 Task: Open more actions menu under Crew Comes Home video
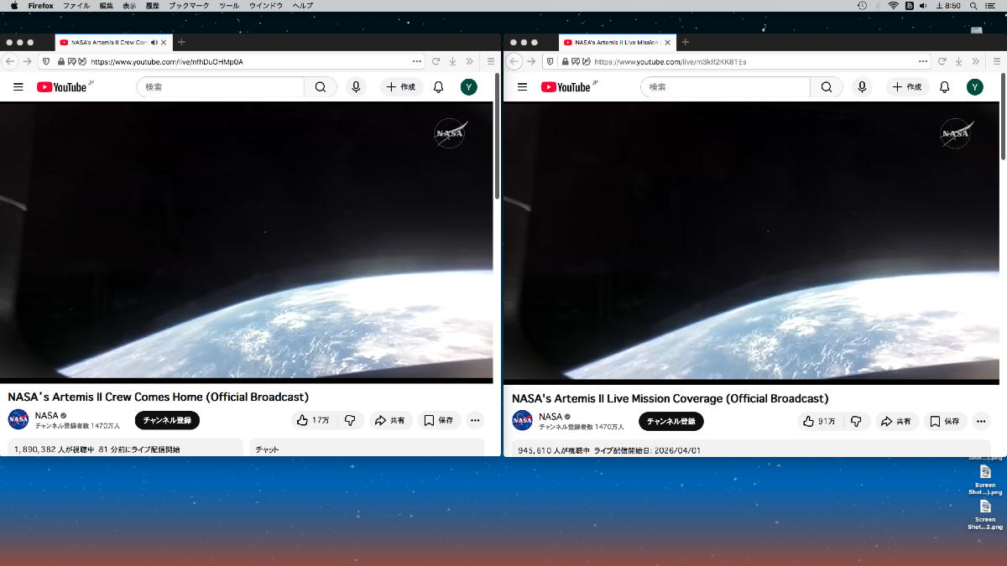[x=475, y=420]
